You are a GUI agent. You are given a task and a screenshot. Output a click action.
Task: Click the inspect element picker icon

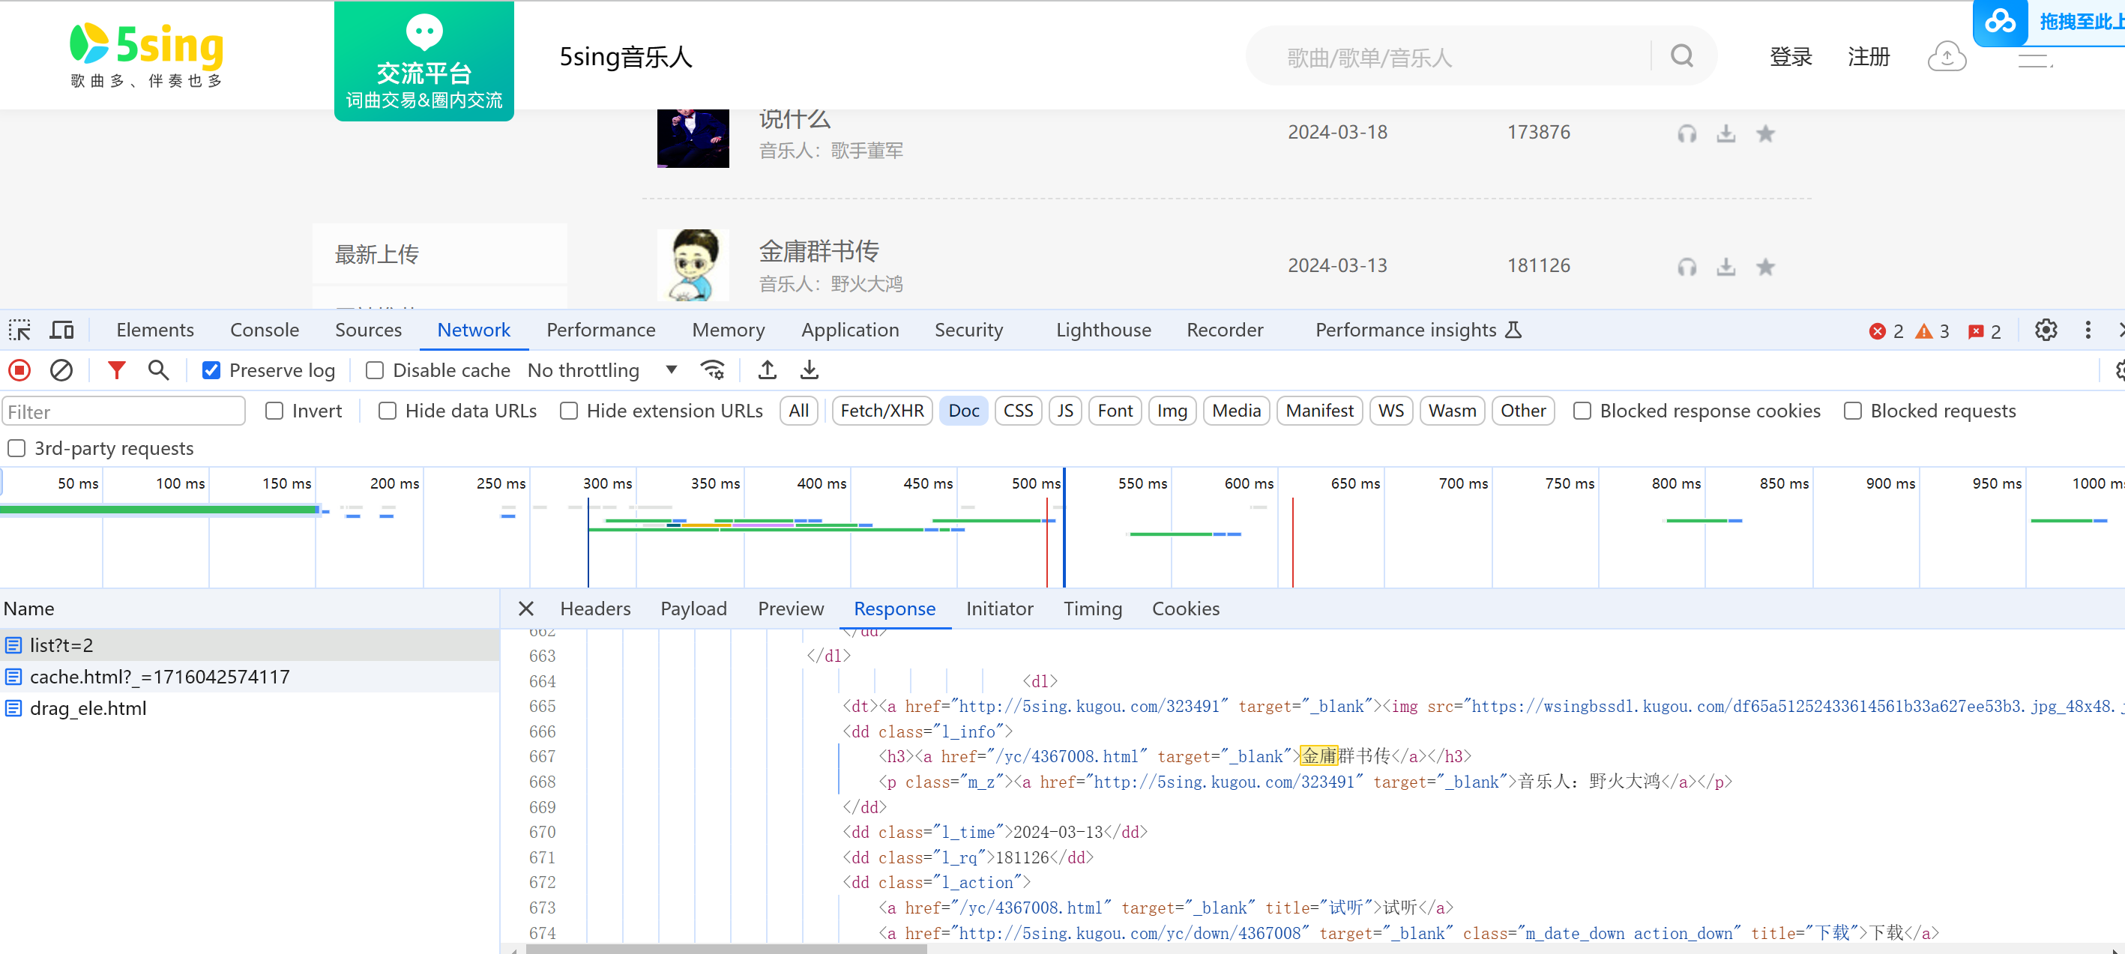(19, 330)
